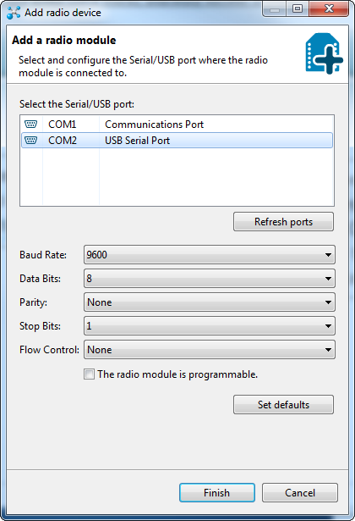
Task: Close the Add radio device window
Action: pos(329,8)
